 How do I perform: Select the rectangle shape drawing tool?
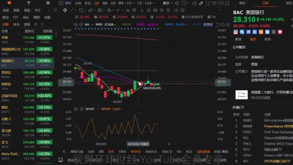tap(81, 10)
